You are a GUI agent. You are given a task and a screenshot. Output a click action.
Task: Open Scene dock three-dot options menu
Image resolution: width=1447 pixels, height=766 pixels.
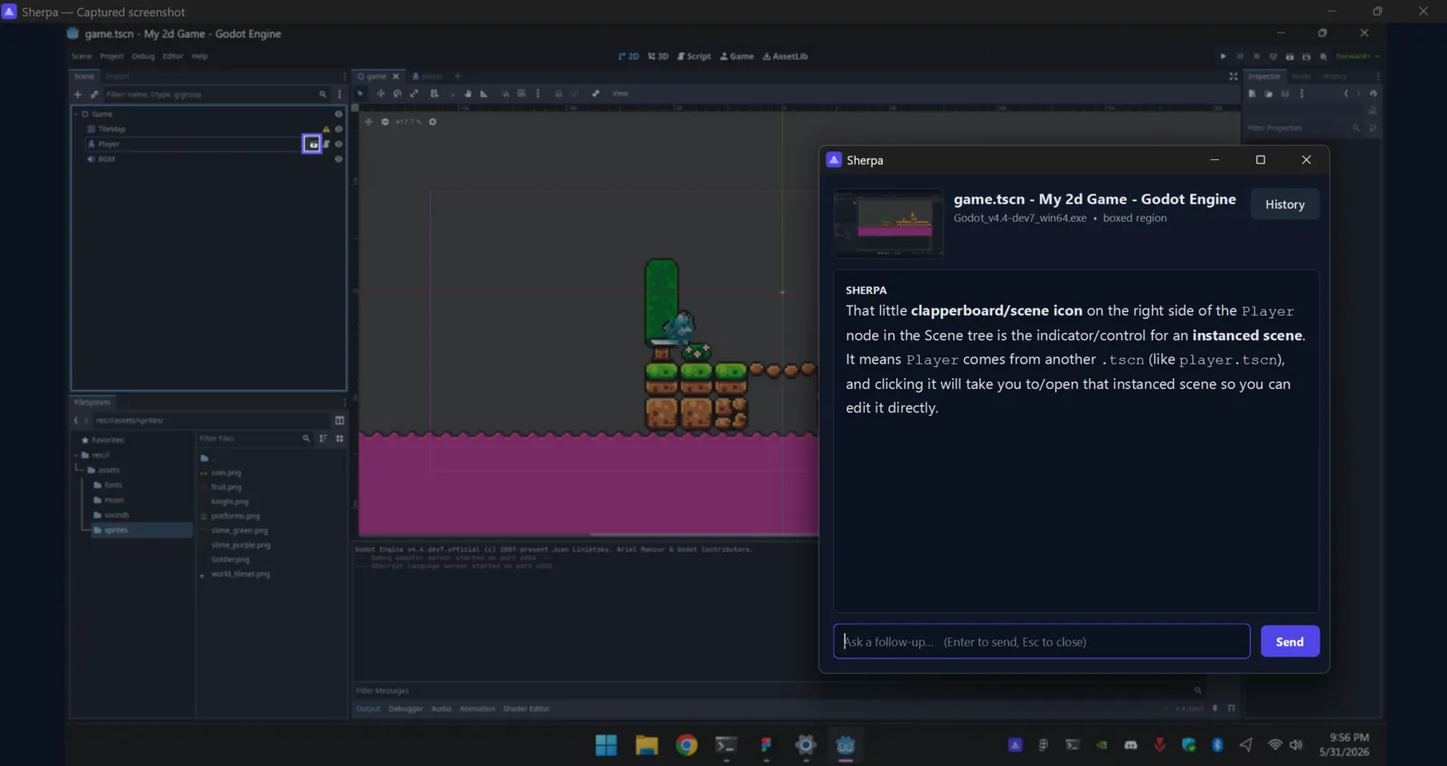[345, 76]
